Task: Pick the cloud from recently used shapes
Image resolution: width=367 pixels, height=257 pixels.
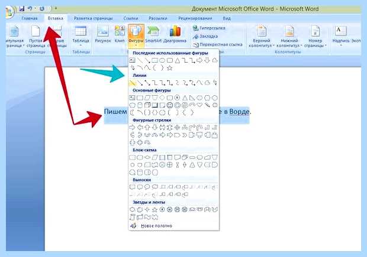Action: pyautogui.click(x=215, y=60)
